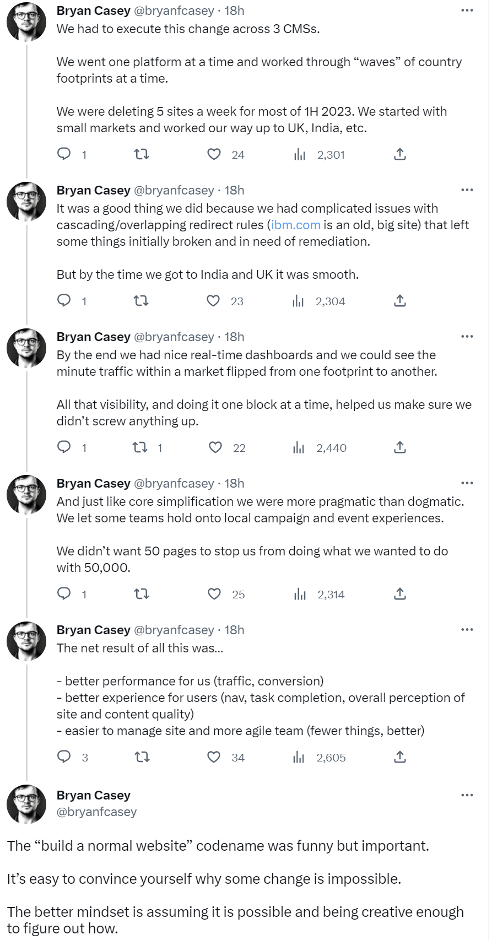Like the tweet with 34 likes
This screenshot has width=492, height=940.
pos(214,757)
